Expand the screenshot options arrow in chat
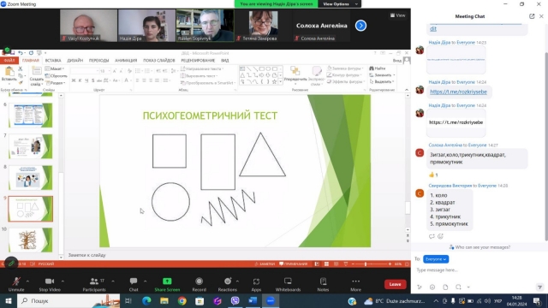The height and width of the screenshot is (308, 548). tap(468, 287)
